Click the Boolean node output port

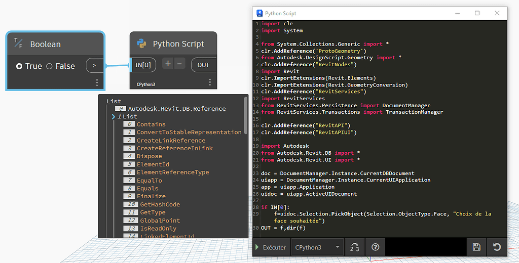coord(95,65)
